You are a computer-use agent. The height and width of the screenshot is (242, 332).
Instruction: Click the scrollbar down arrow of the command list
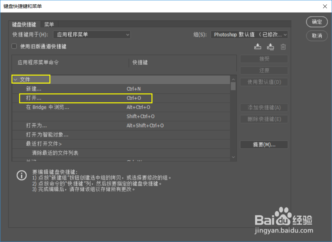233,157
